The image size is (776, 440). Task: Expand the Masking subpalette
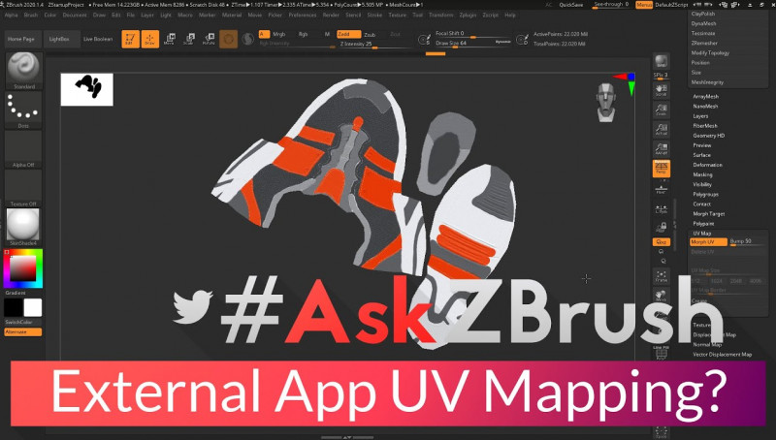coord(702,174)
